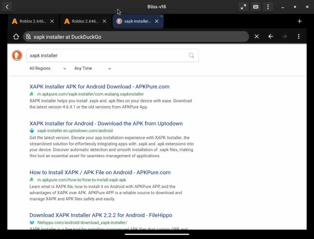The width and height of the screenshot is (314, 239).
Task: Close the first Roblox 2.646 tab
Action: [x=52, y=21]
